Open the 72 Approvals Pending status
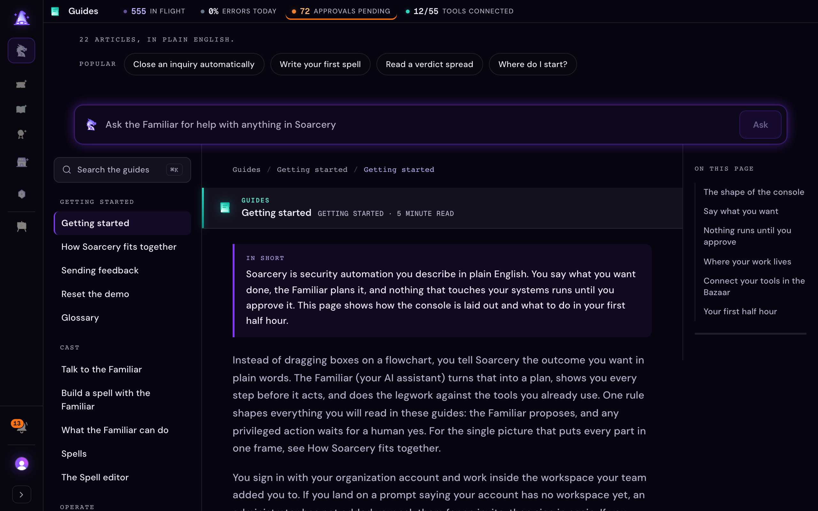The image size is (818, 511). [x=341, y=11]
